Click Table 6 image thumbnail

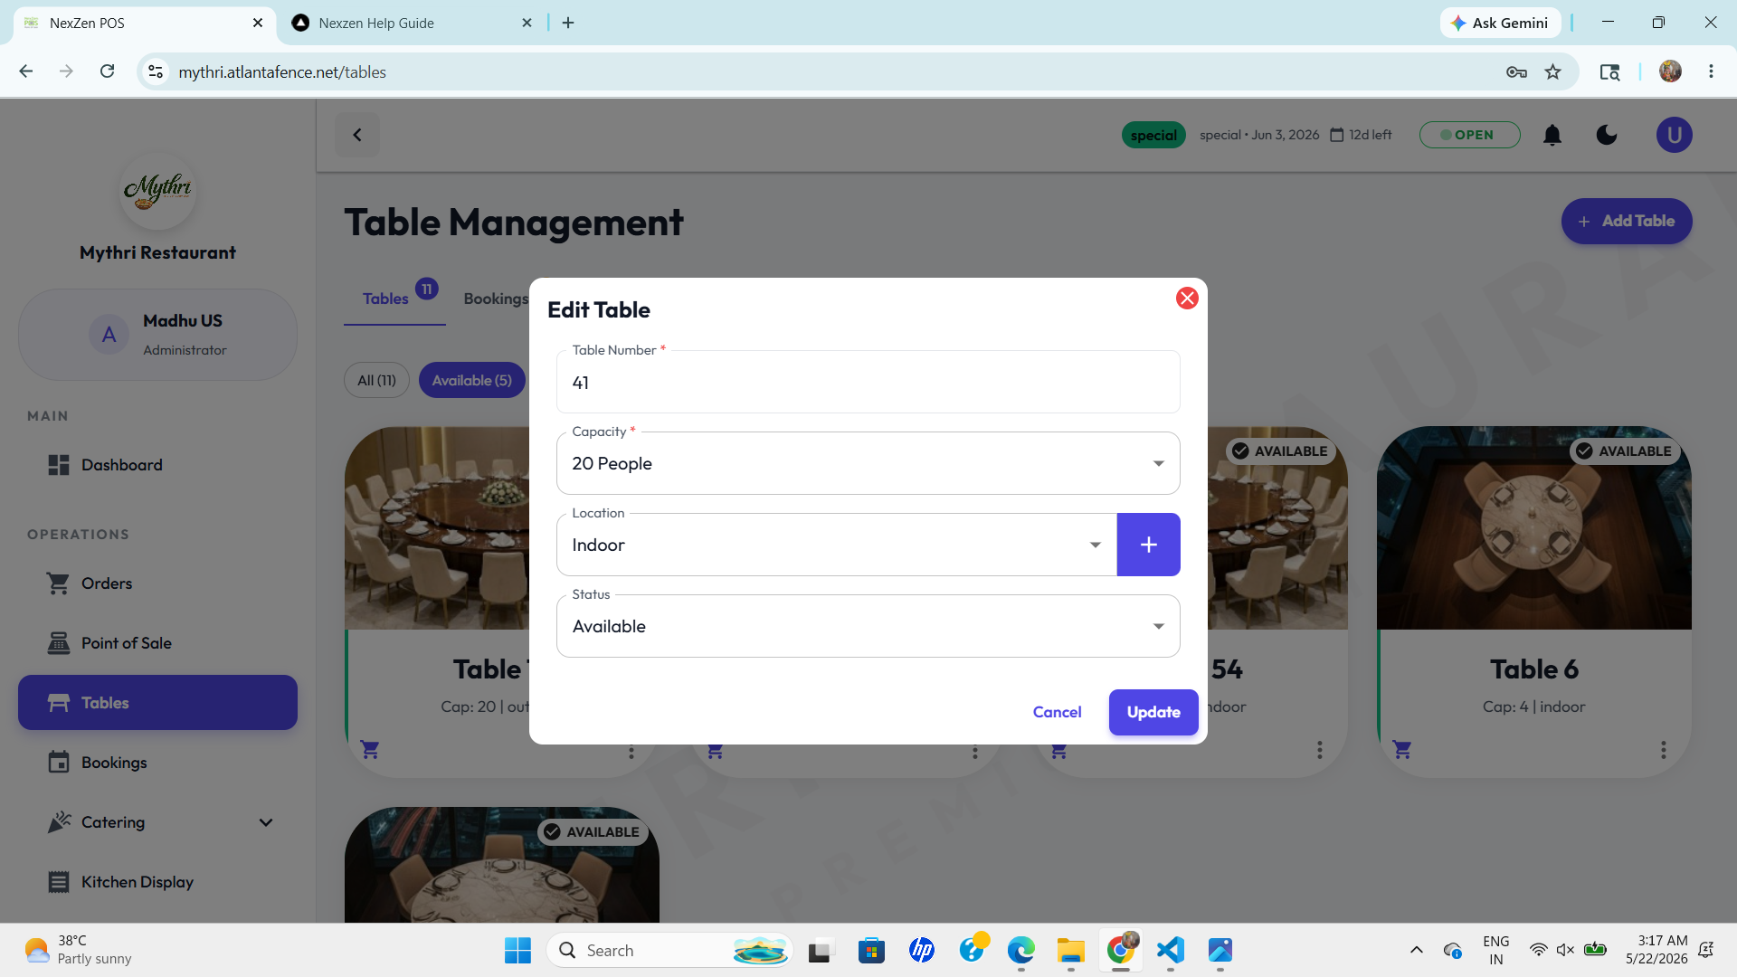point(1533,528)
